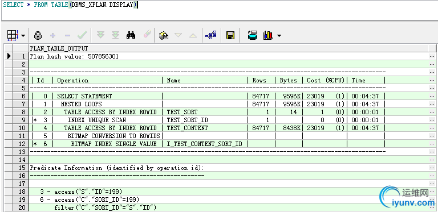Select row header number 6
The height and width of the screenshot is (212, 438).
[20, 96]
